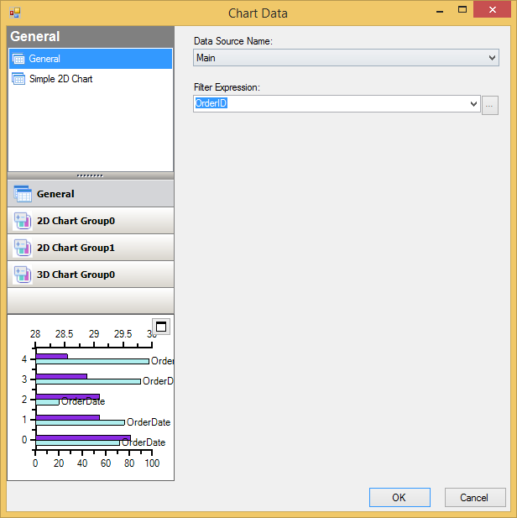Screen dimensions: 517x518
Task: Select the 3D Chart Group0 icon
Action: (x=23, y=275)
